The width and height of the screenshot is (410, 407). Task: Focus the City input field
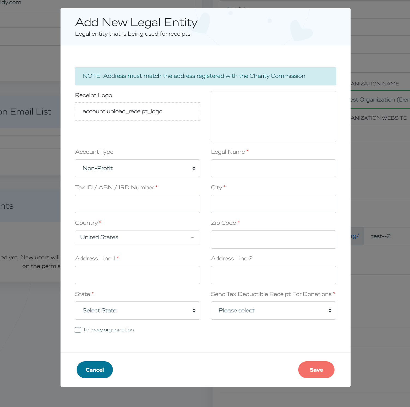(273, 204)
